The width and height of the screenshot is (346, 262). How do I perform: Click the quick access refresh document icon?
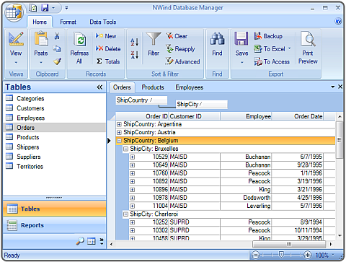tap(32, 8)
